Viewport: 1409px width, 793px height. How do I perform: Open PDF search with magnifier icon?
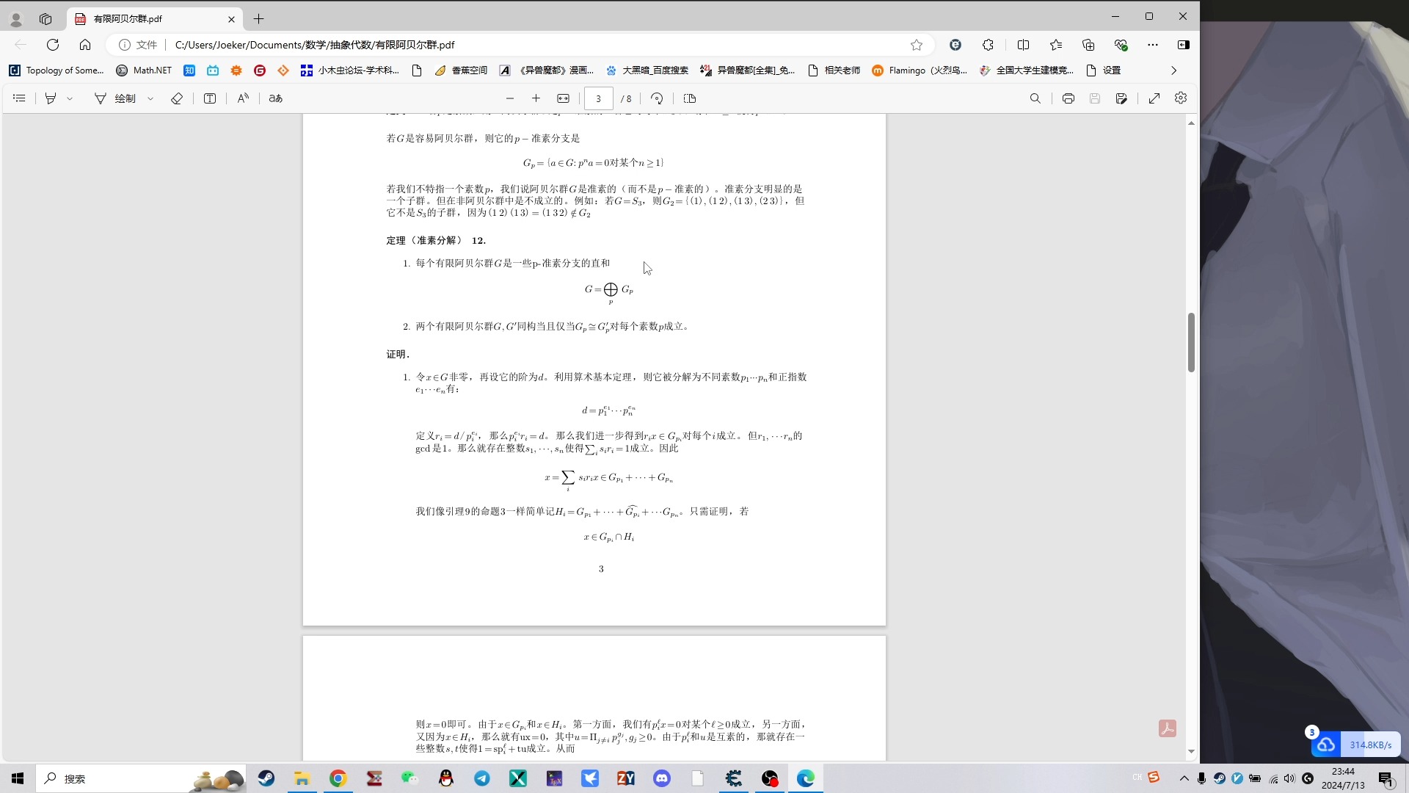coord(1035,98)
